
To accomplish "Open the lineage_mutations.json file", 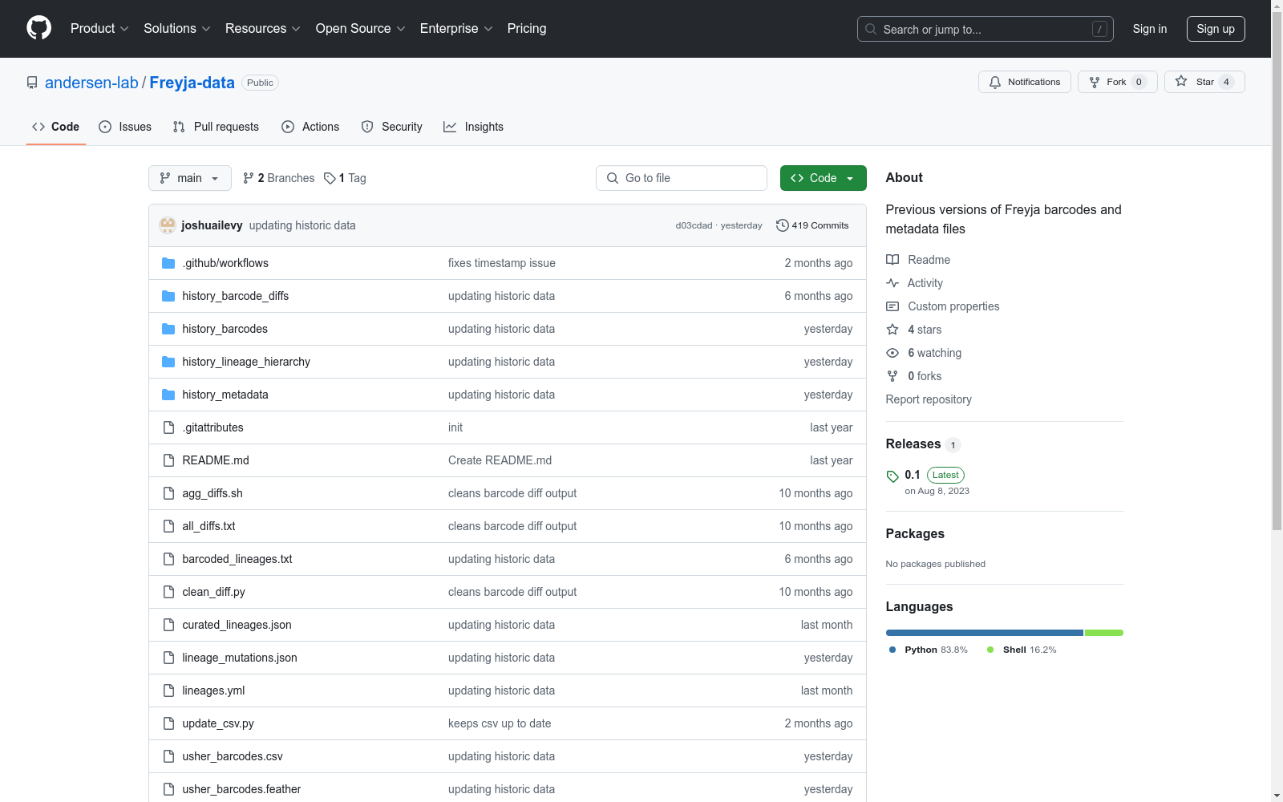I will click(x=240, y=658).
